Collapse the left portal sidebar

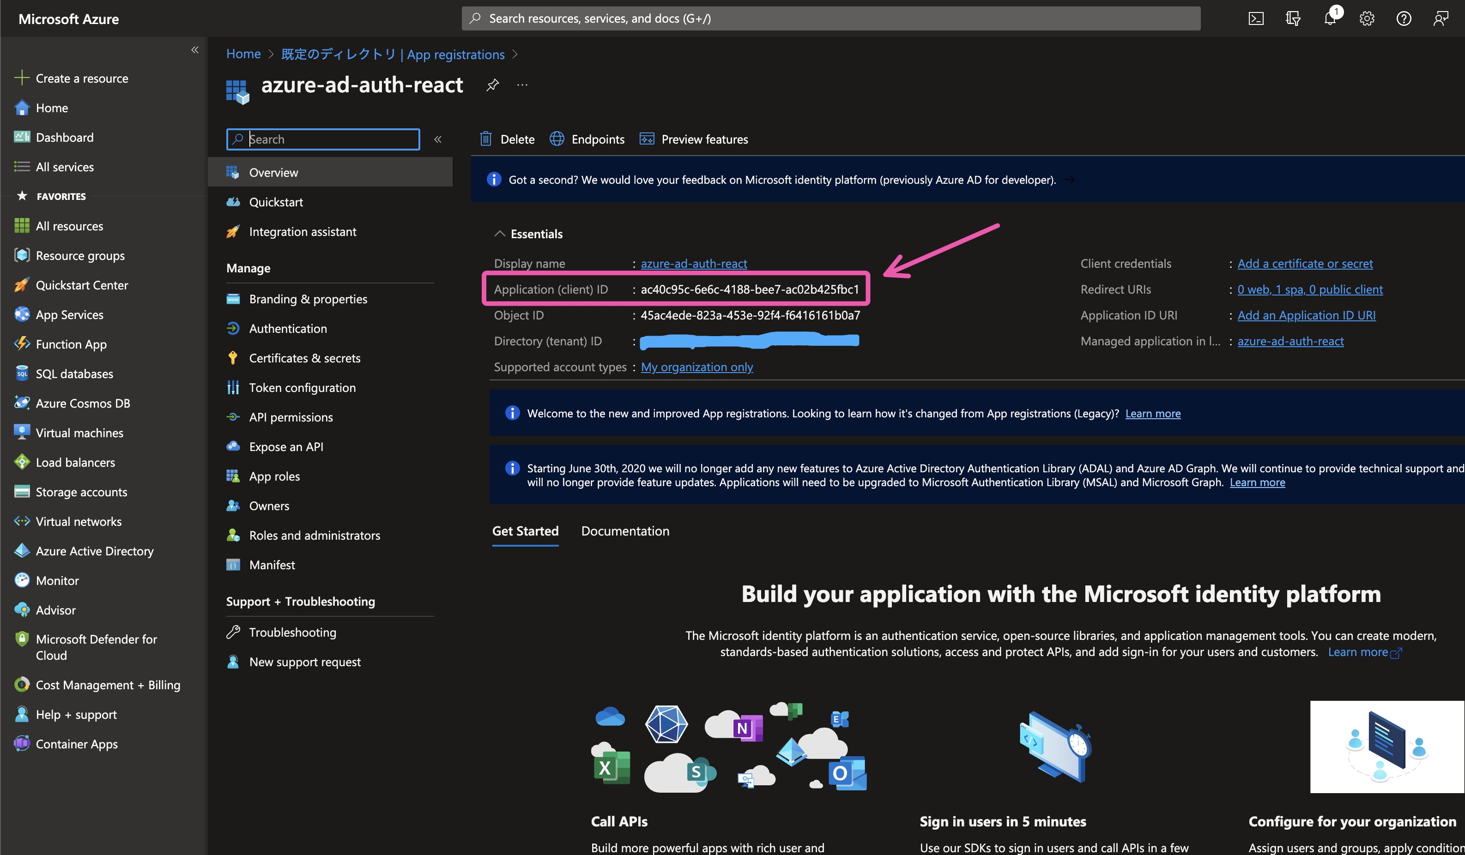(x=195, y=50)
